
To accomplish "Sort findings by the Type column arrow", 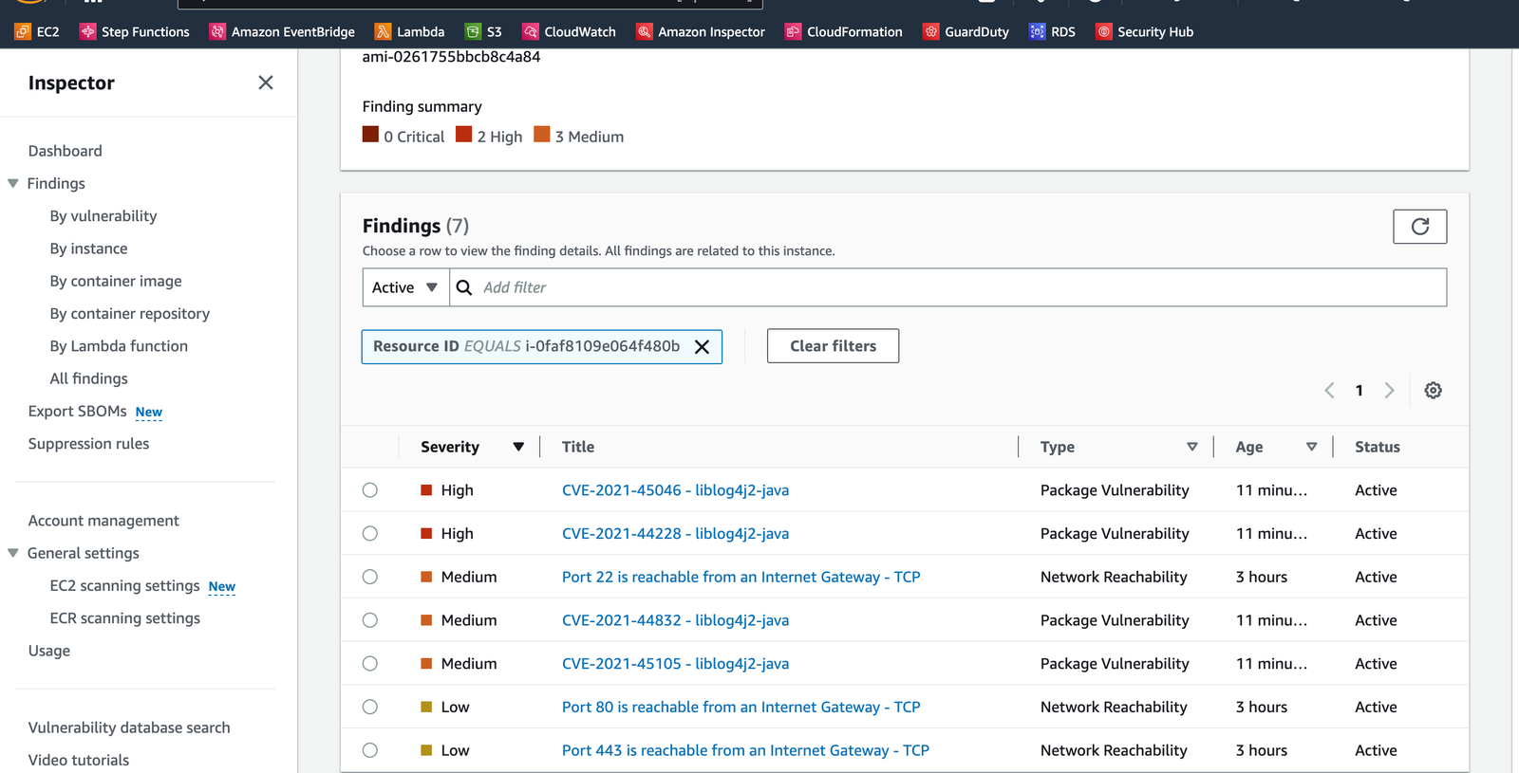I will point(1192,447).
